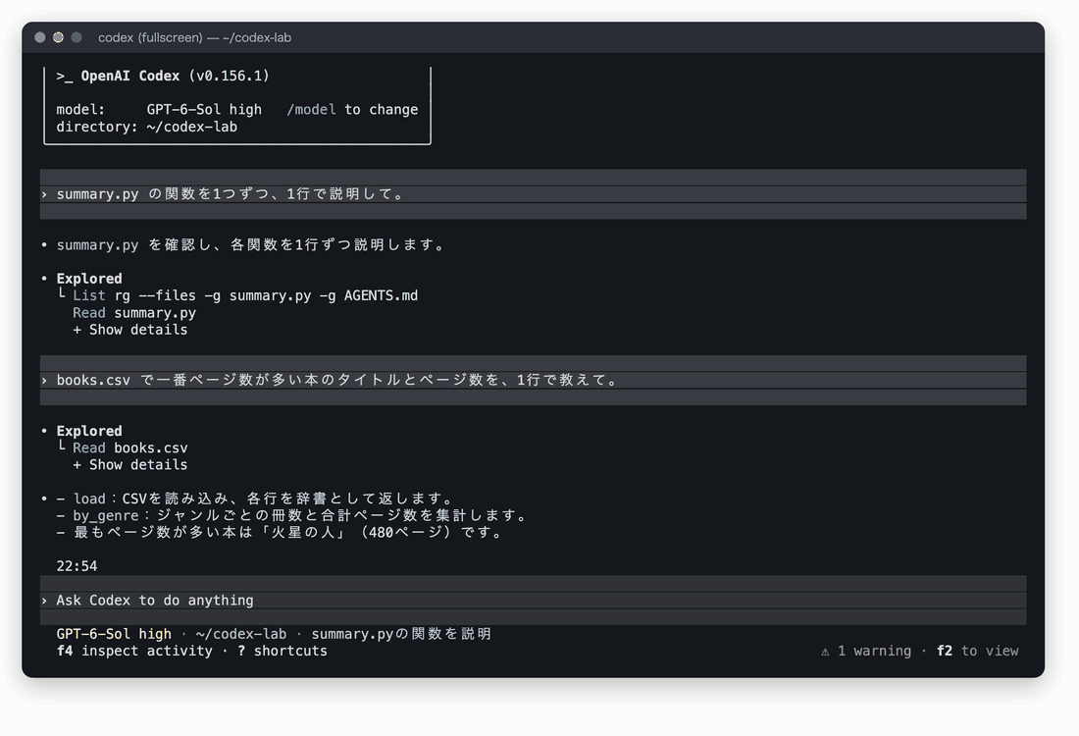The height and width of the screenshot is (736, 1079).
Task: Click the '最もページ数が多い本は「火星の人」' line
Action: click(281, 532)
